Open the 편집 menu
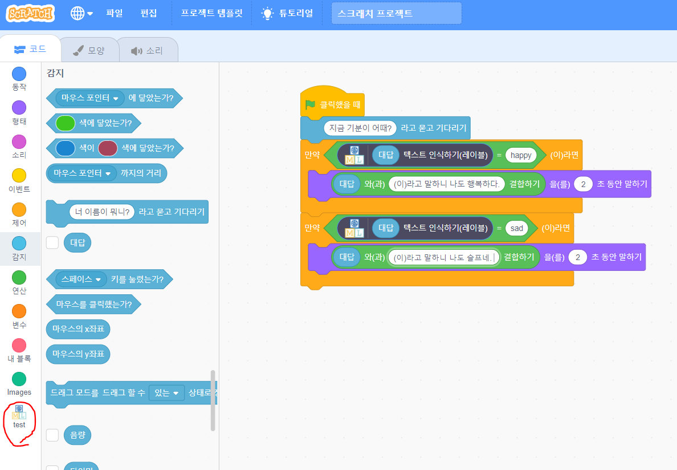The height and width of the screenshot is (470, 677). pyautogui.click(x=149, y=13)
